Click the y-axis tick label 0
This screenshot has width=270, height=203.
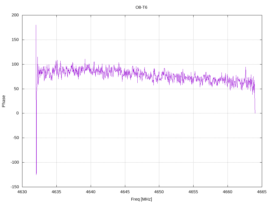18,113
